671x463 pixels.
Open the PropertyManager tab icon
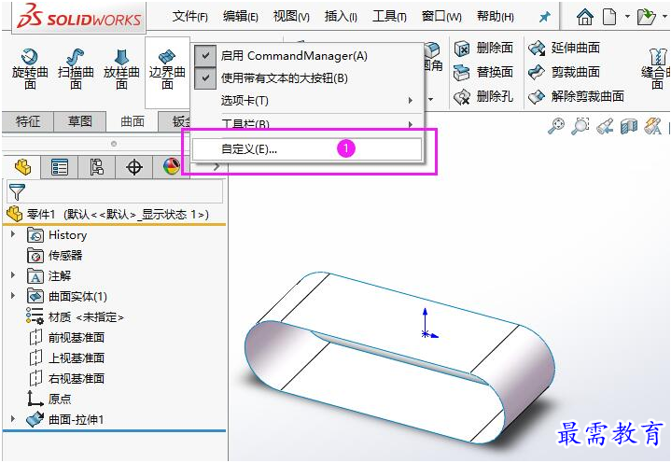click(60, 167)
